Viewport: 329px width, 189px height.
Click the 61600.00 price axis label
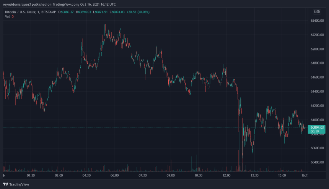317,77
